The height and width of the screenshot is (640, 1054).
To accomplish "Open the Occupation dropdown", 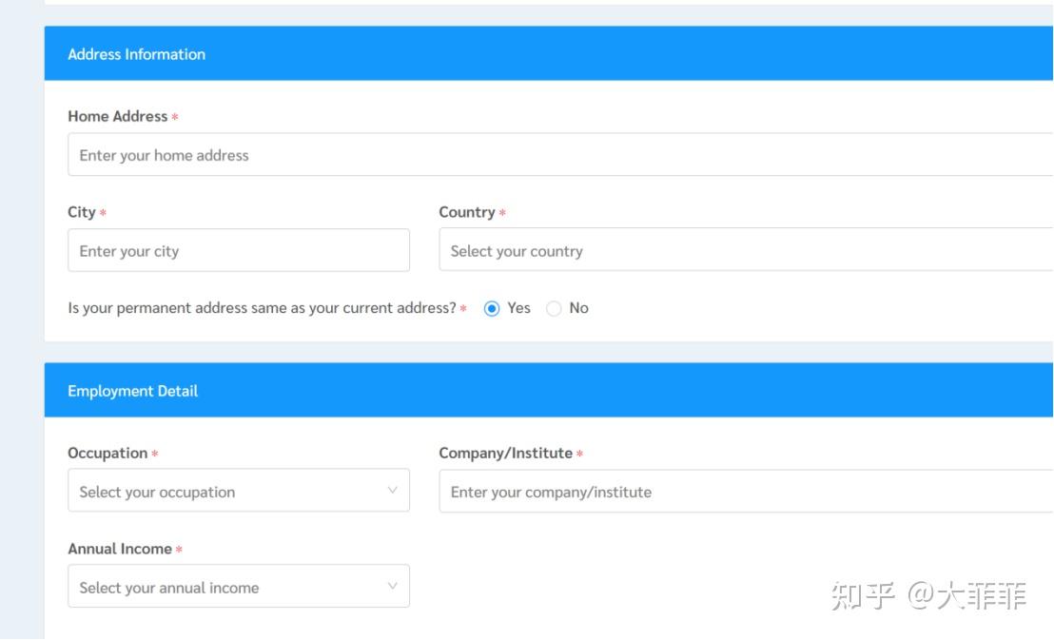I will point(238,492).
